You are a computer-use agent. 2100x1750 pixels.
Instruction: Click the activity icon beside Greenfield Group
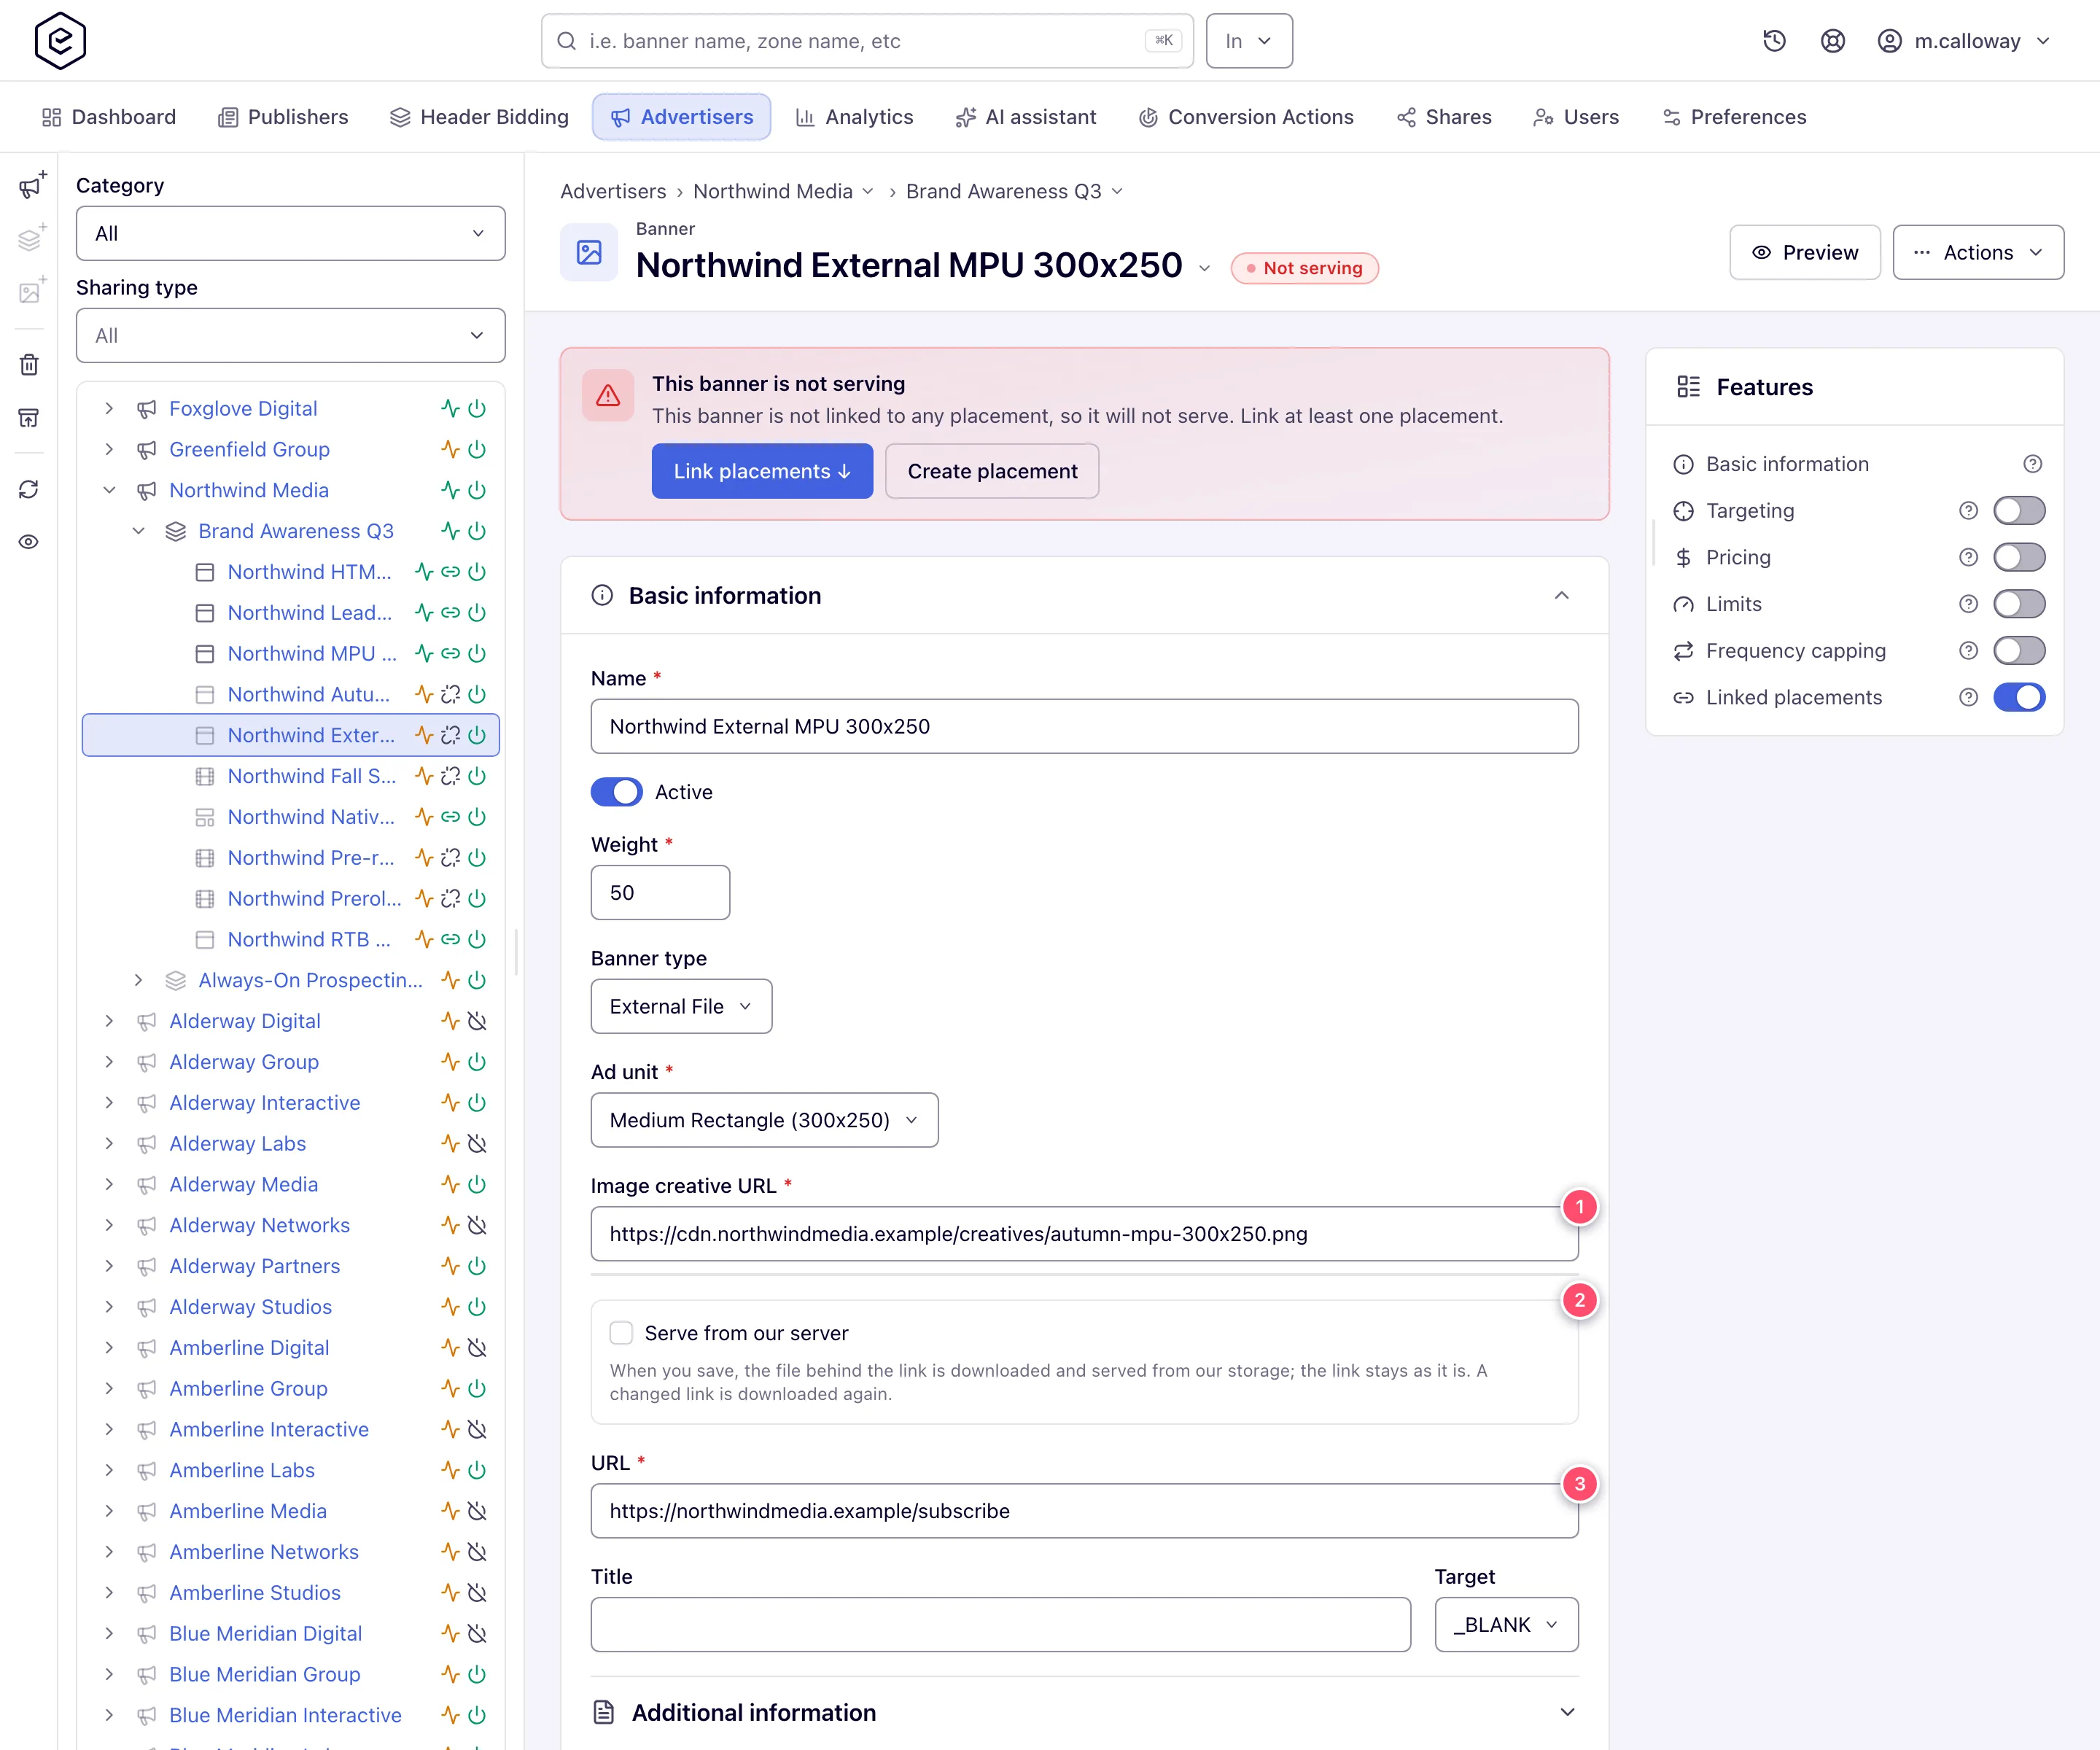click(x=450, y=449)
